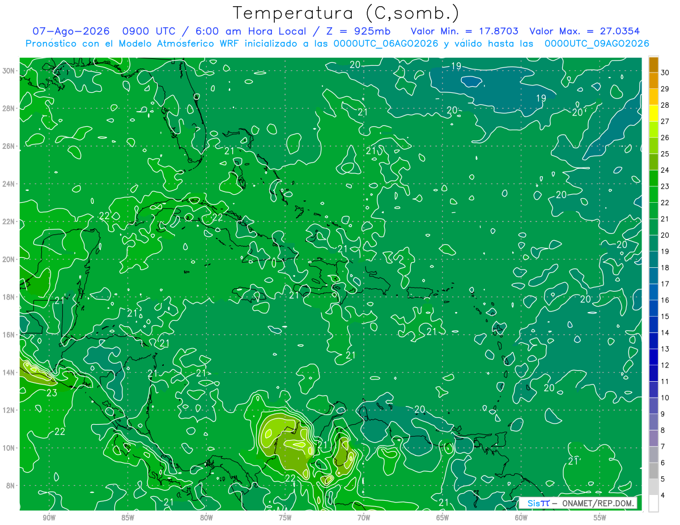Click the "Temperatura (C,somb.)" chart title
This screenshot has height=525, width=680.
click(x=346, y=13)
